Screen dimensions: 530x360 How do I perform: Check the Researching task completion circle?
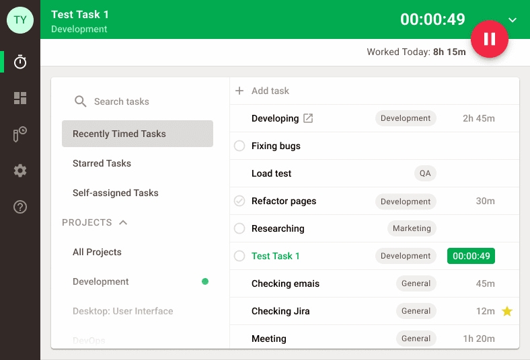239,228
